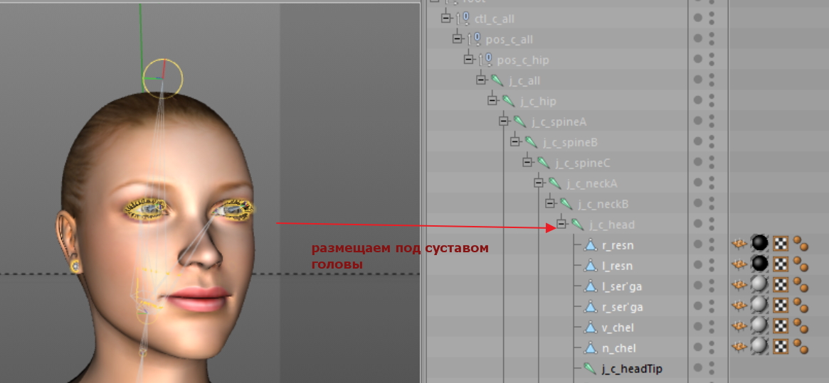Toggle visibility dots for j_c_head
Viewport: 829px width, 383px height.
712,225
